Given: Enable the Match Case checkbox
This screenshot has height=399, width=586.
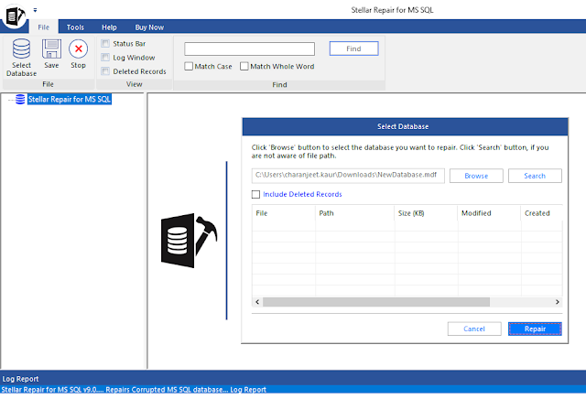Looking at the screenshot, I should (189, 67).
